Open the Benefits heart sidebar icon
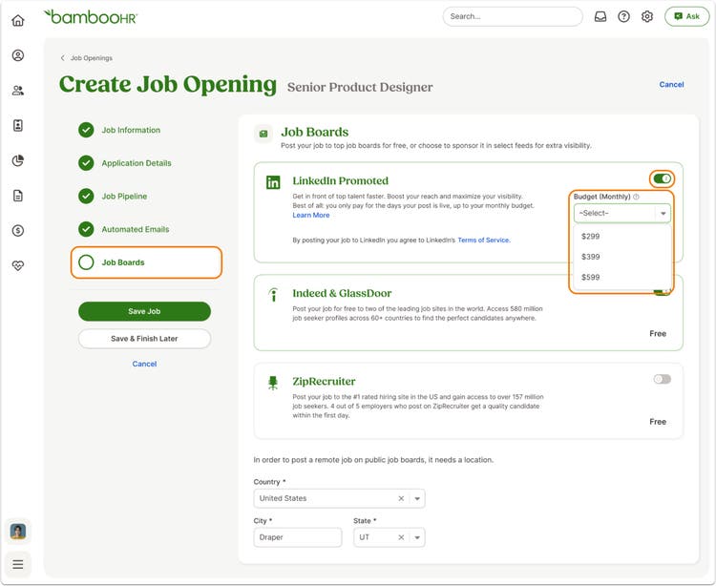The height and width of the screenshot is (586, 716). [18, 265]
